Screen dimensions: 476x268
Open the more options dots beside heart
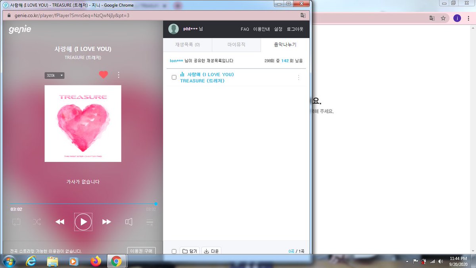pos(119,75)
